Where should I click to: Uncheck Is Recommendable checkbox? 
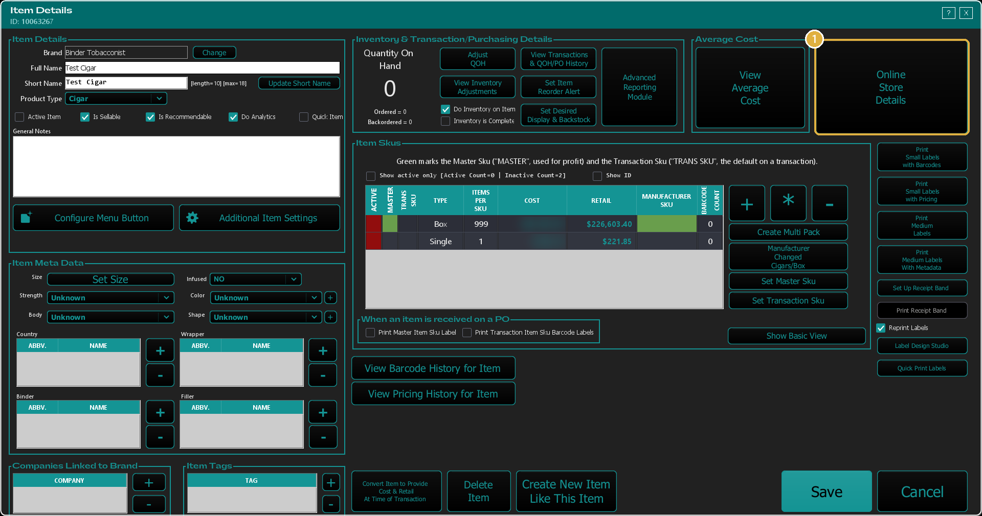coord(150,117)
